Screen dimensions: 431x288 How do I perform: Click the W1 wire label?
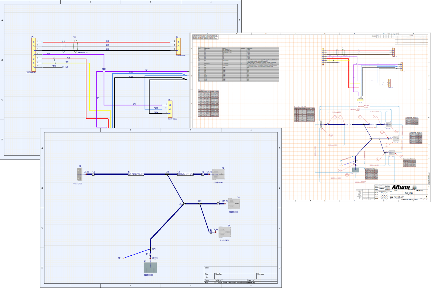(x=107, y=41)
